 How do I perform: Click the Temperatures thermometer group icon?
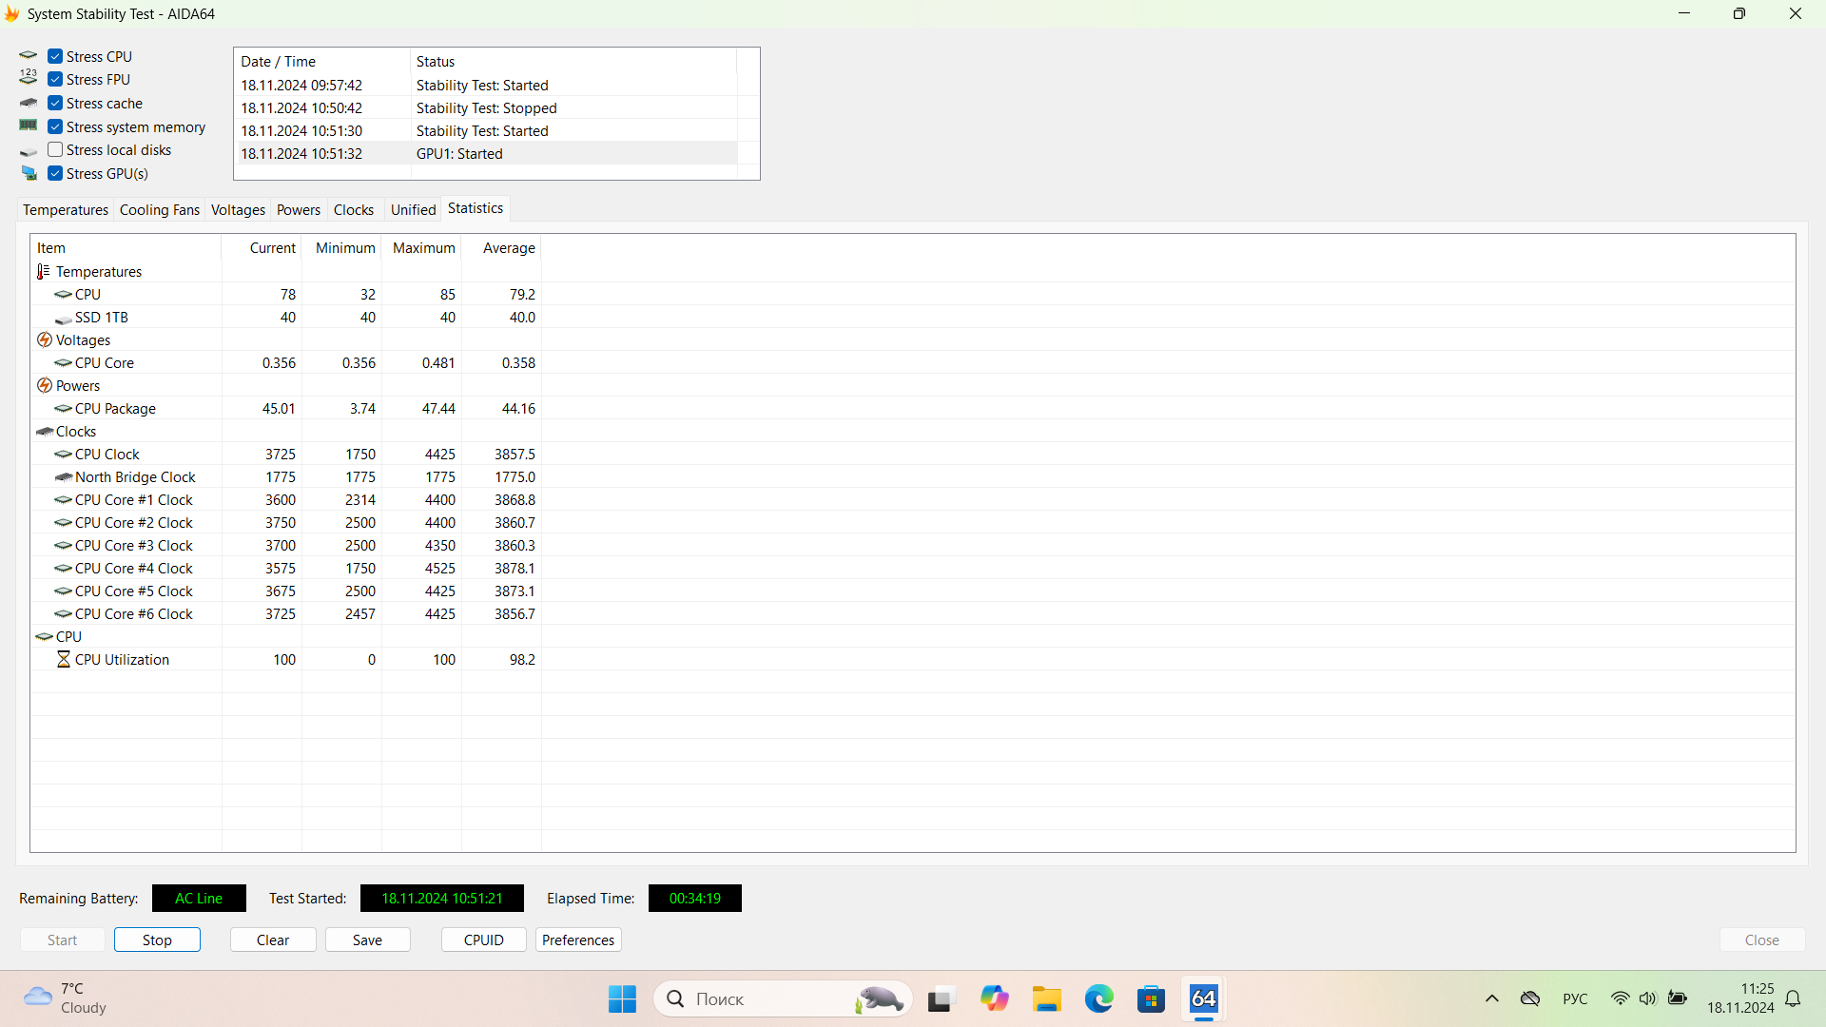pyautogui.click(x=43, y=272)
